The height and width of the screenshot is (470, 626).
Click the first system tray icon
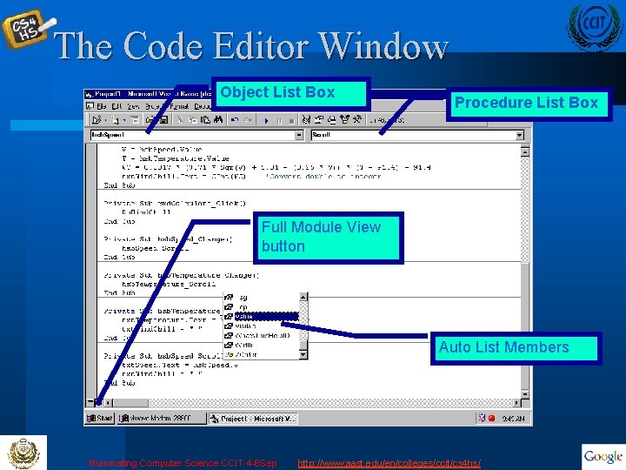[482, 418]
